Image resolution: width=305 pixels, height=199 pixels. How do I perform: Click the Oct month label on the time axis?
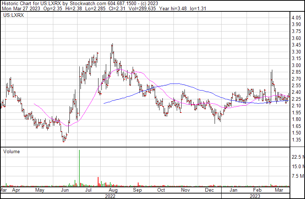tap(161, 191)
